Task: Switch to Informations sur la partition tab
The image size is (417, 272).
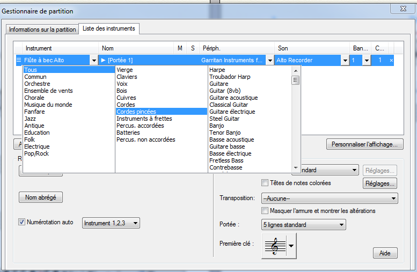Action: point(42,29)
